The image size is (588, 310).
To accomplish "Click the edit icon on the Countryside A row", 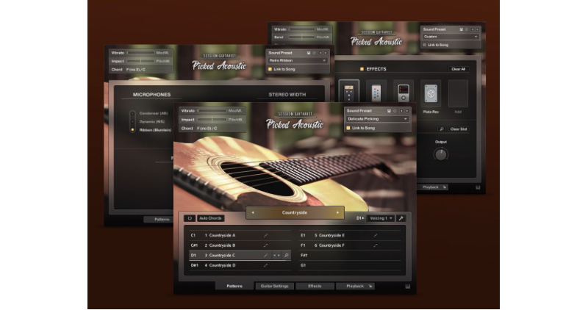I will 265,235.
